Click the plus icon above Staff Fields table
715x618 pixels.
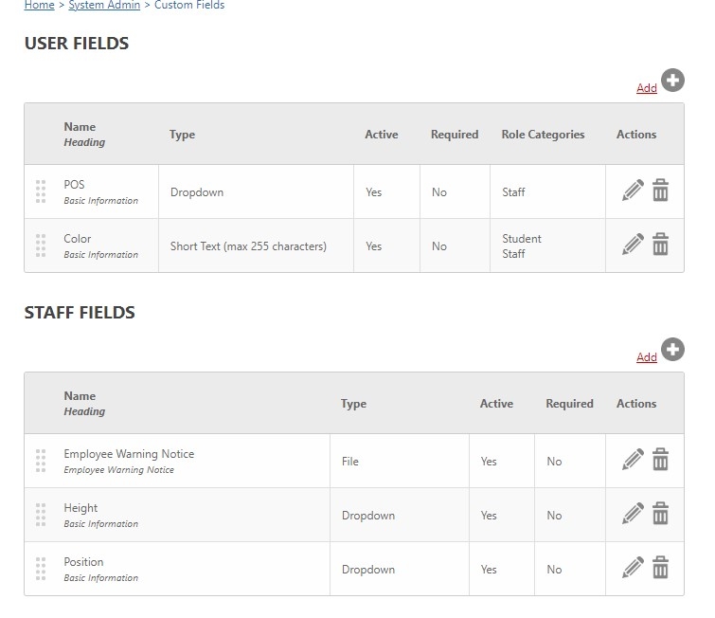(x=672, y=350)
